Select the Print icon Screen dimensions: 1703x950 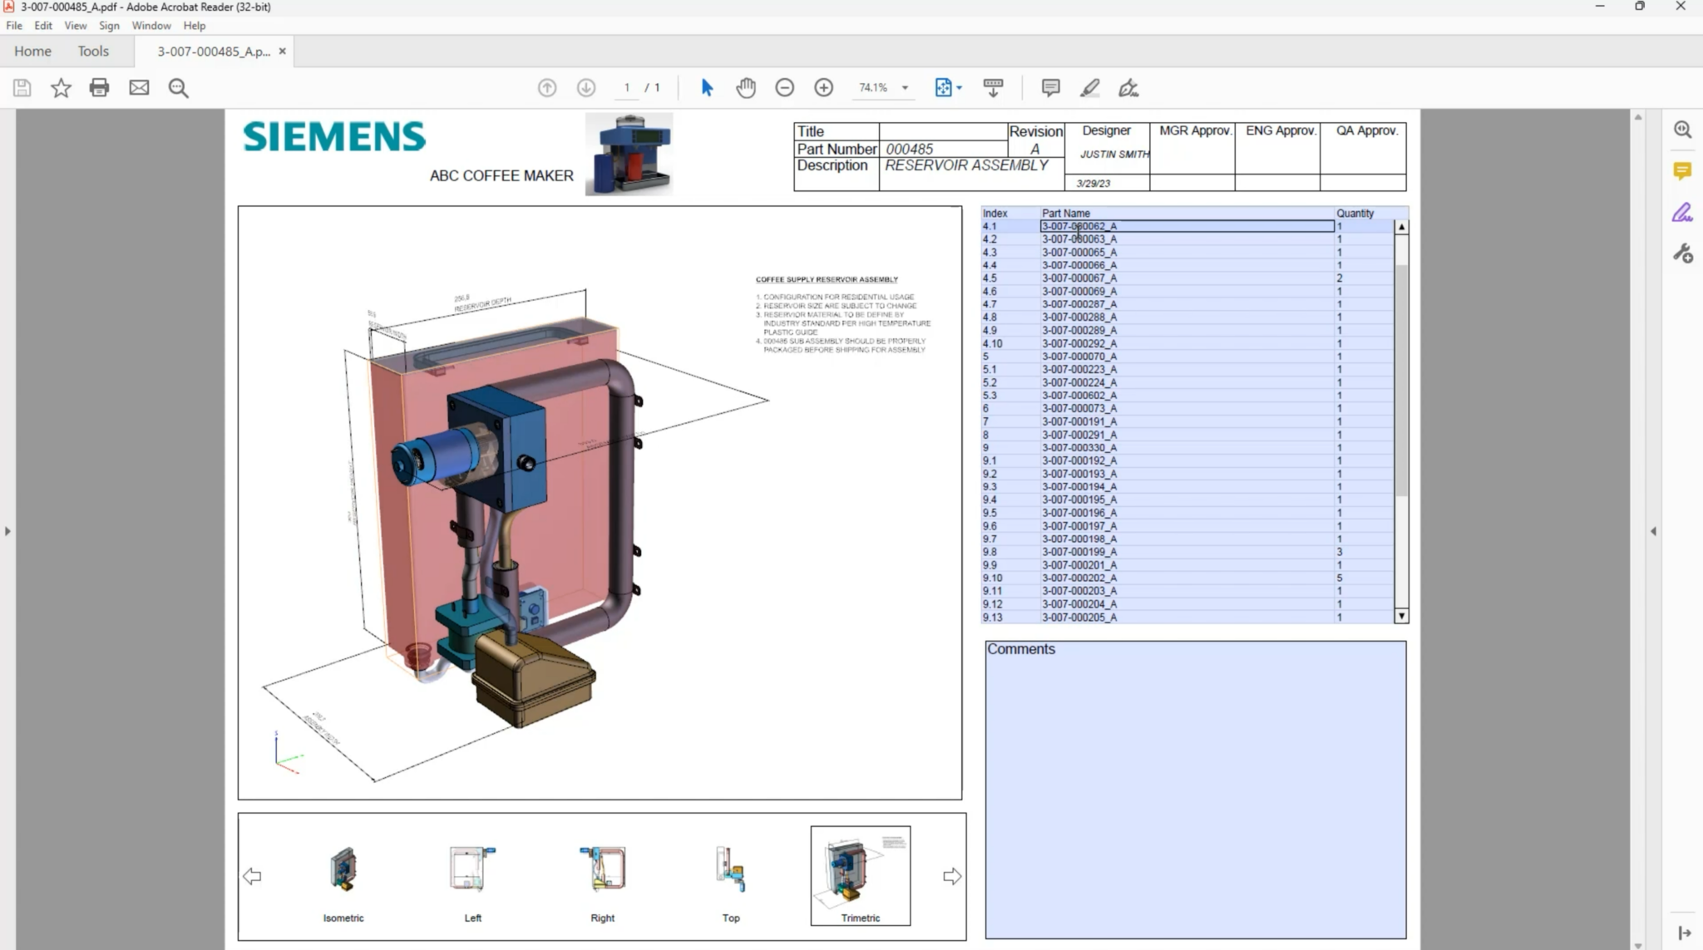[x=100, y=87]
